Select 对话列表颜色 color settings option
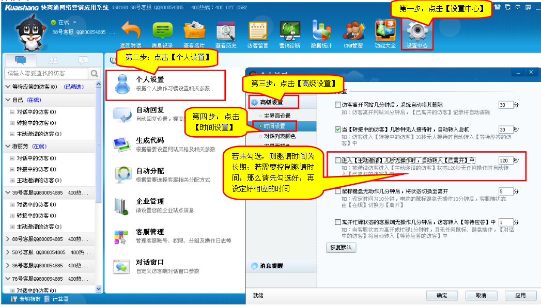 pyautogui.click(x=279, y=137)
